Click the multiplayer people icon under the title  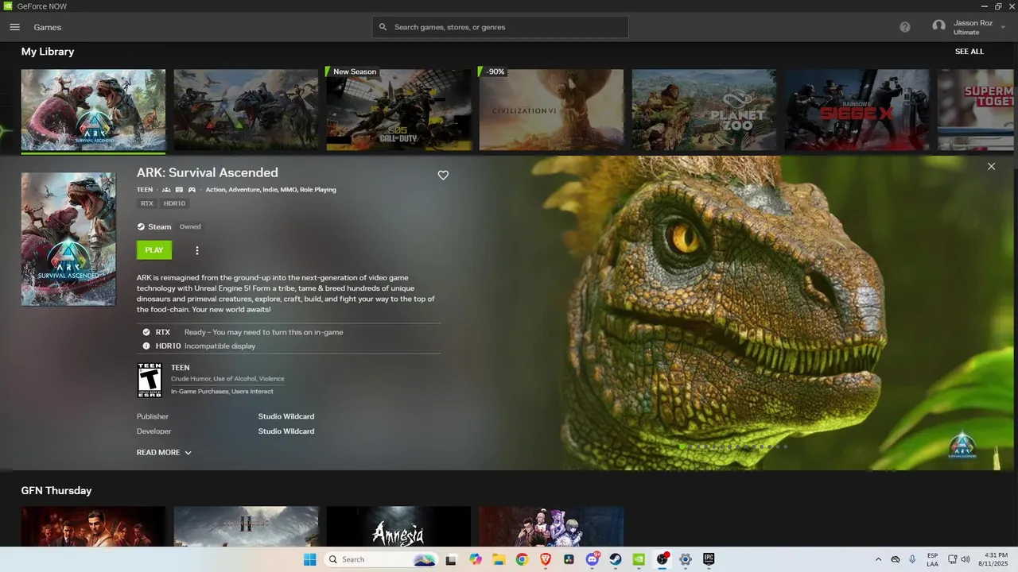pos(166,190)
